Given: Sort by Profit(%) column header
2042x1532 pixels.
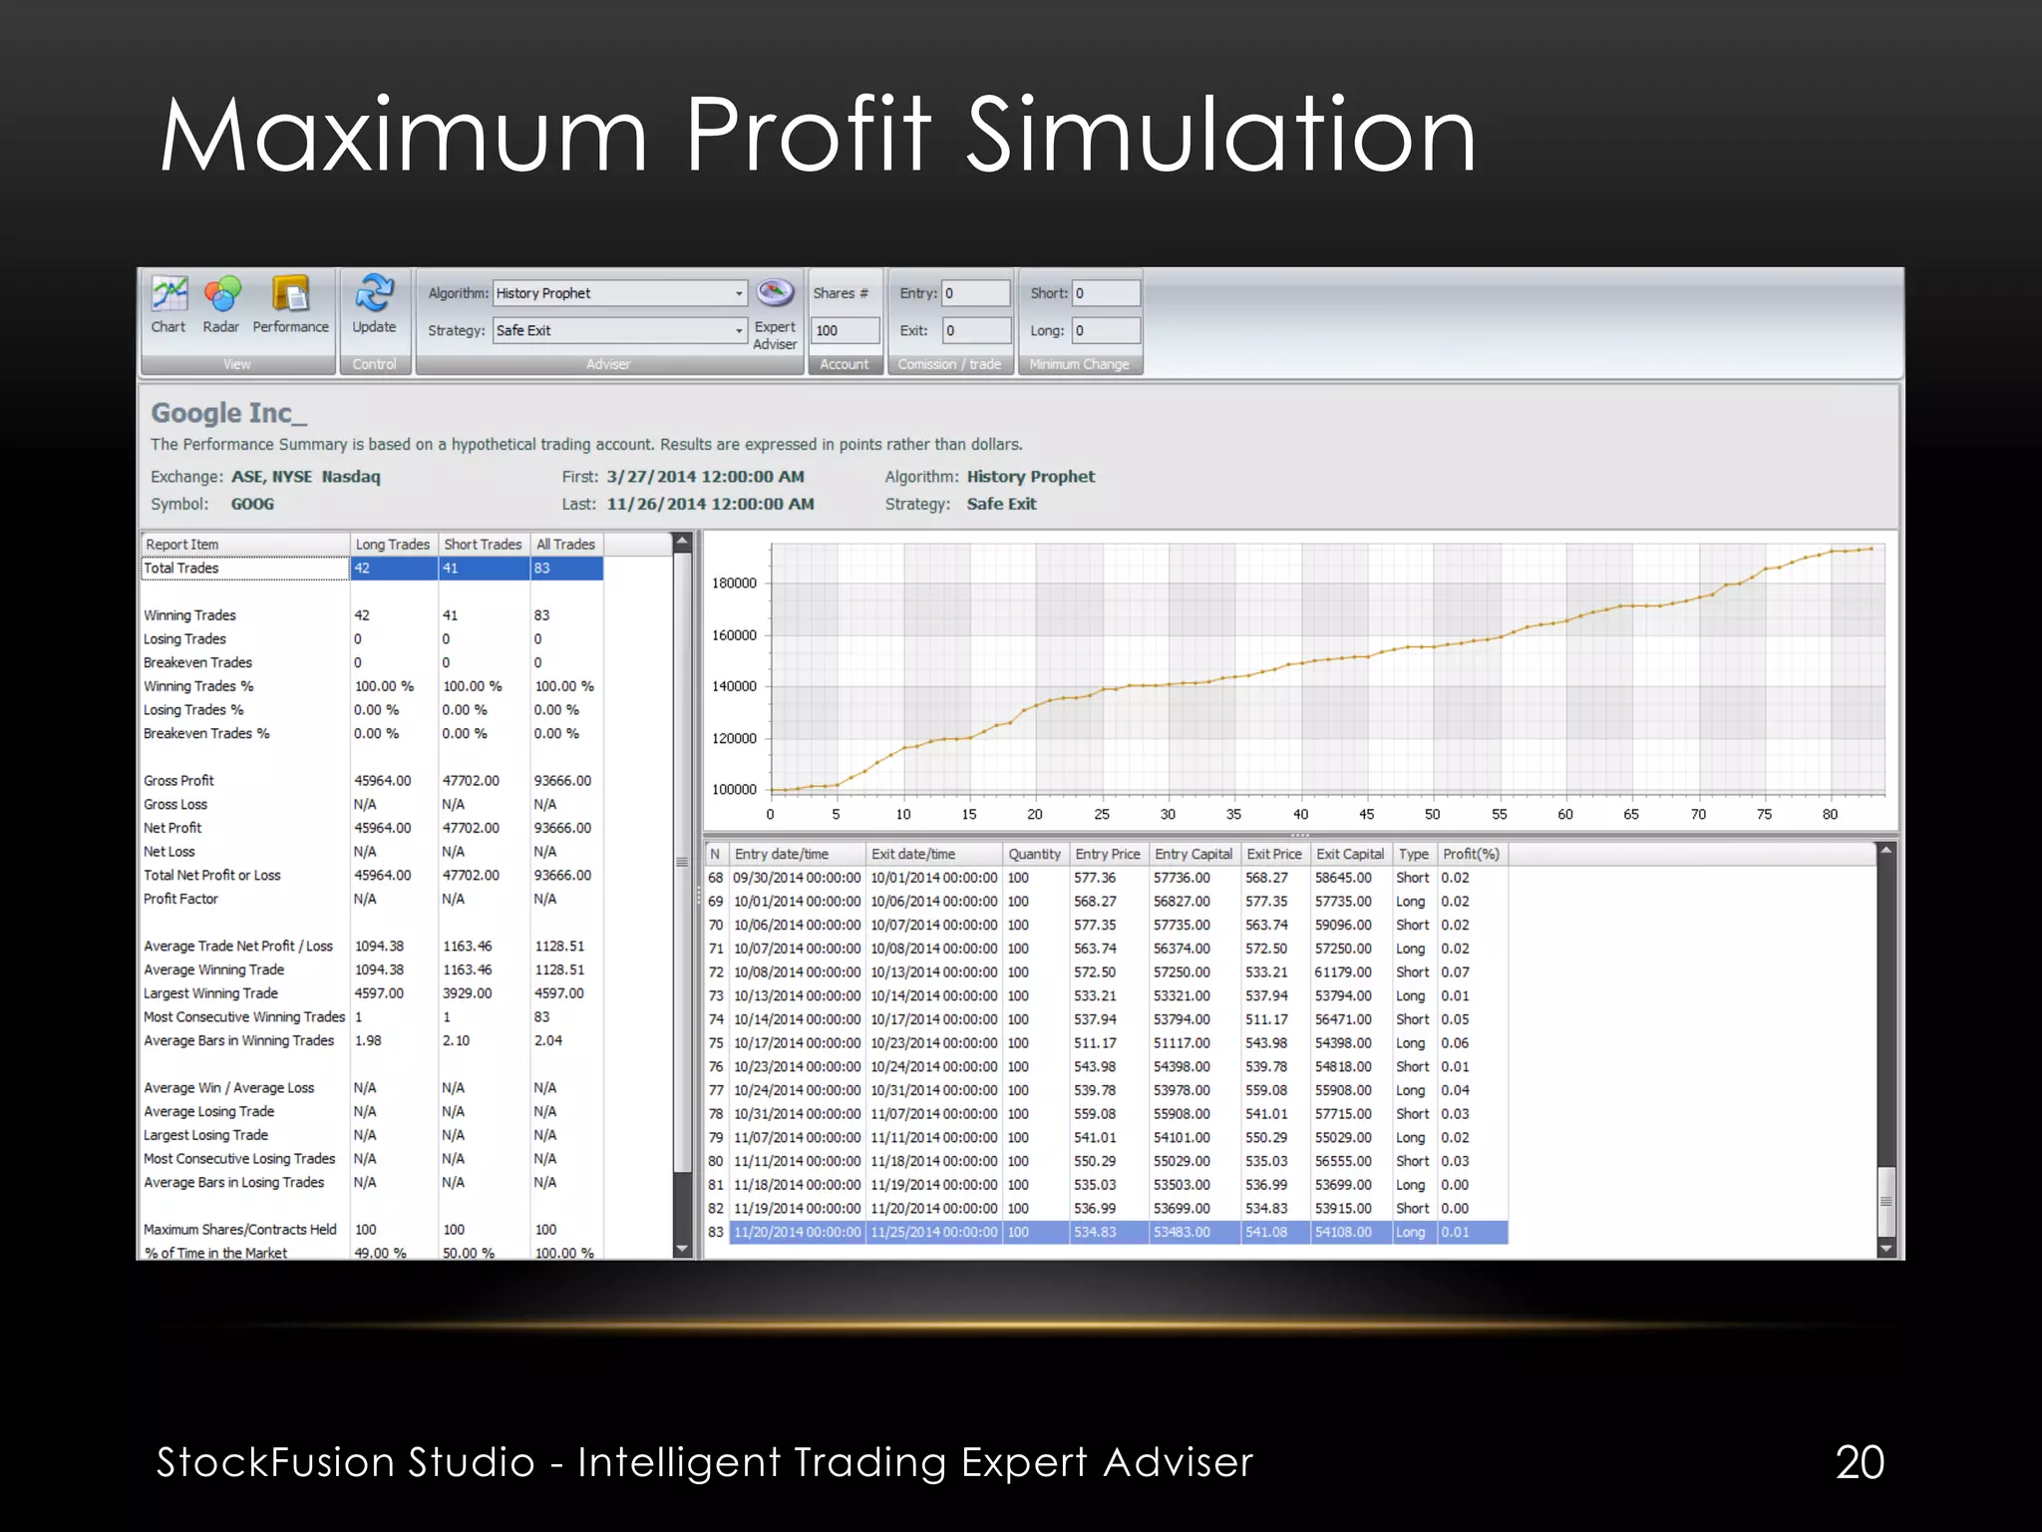Looking at the screenshot, I should [x=1472, y=854].
